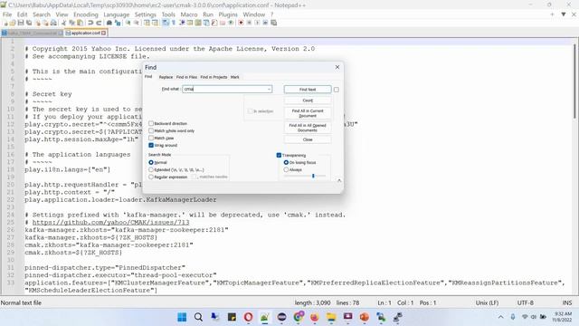The image size is (579, 326).
Task: Open Windows taskbar Search
Action: coord(198,317)
